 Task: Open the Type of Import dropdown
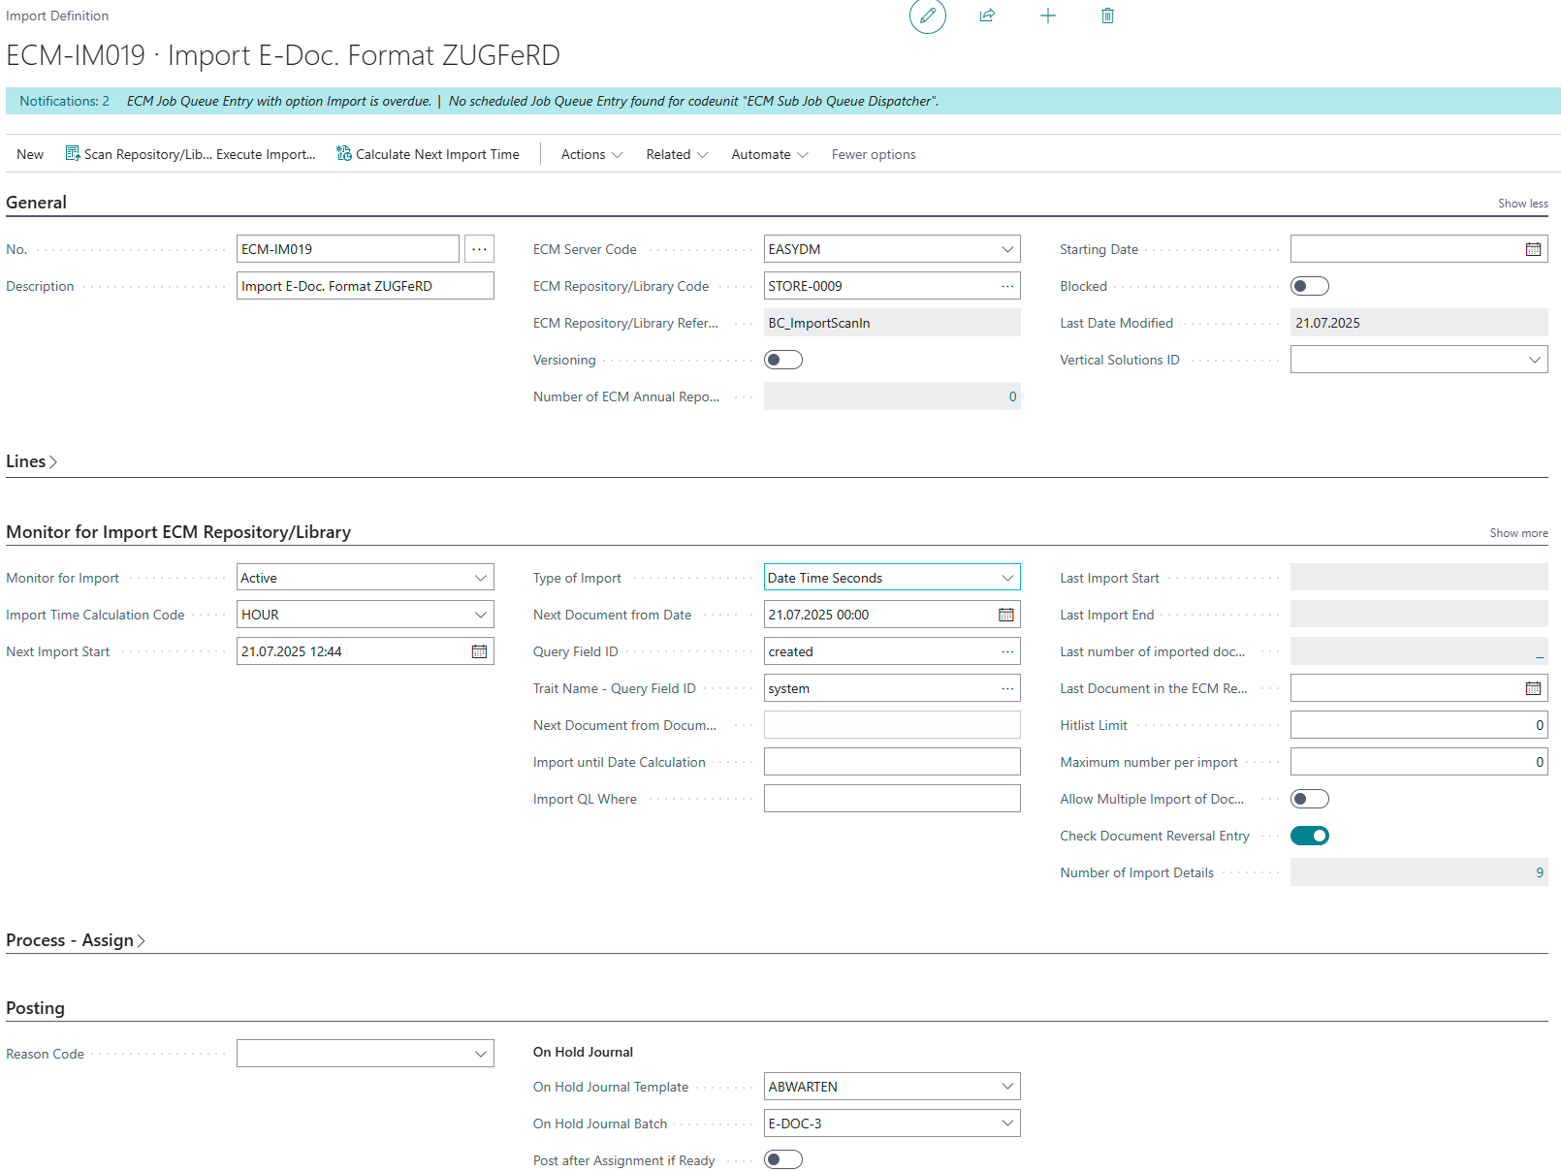(x=1007, y=578)
